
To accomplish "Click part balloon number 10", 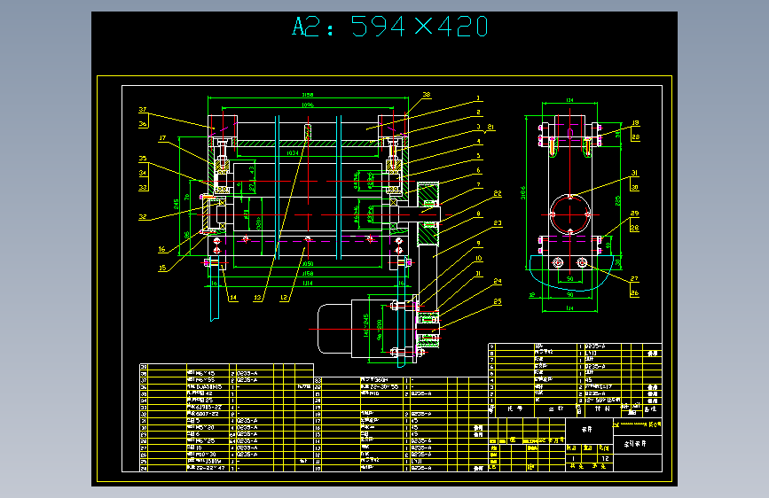I will coord(479,259).
